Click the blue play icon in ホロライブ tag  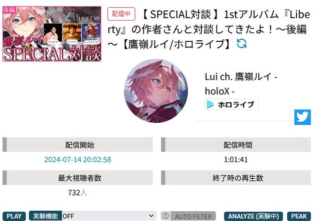click(x=210, y=105)
